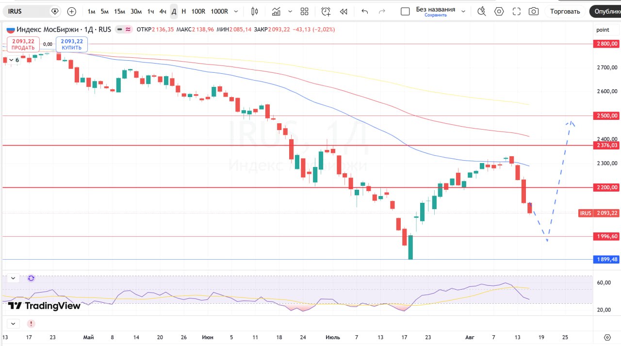Open the compare or add symbol plus icon
Image resolution: width=621 pixels, height=346 pixels.
click(72, 11)
